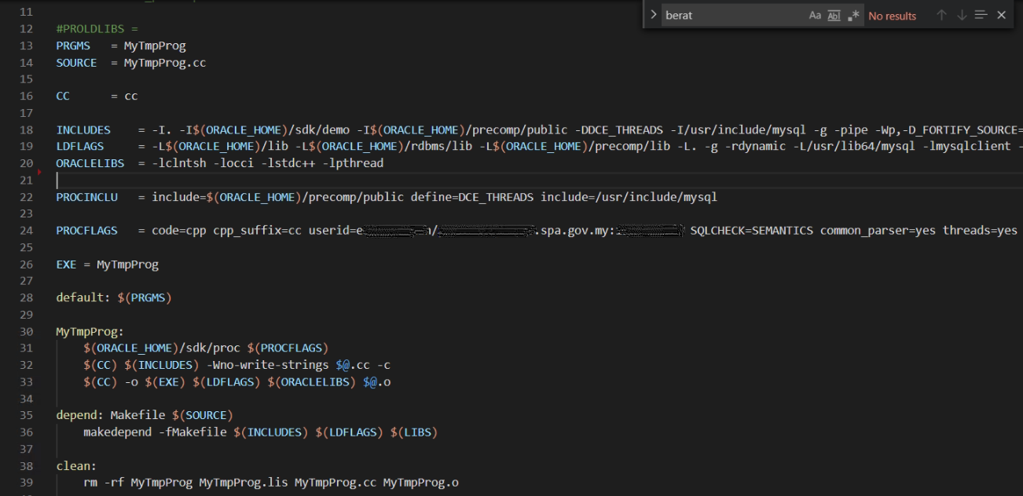Click the '#PROLDLIBS =' comment line
1023x496 pixels.
(97, 29)
